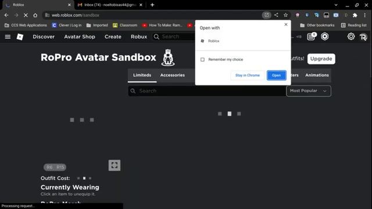
Task: Click the sandbox item Search field
Action: click(207, 91)
